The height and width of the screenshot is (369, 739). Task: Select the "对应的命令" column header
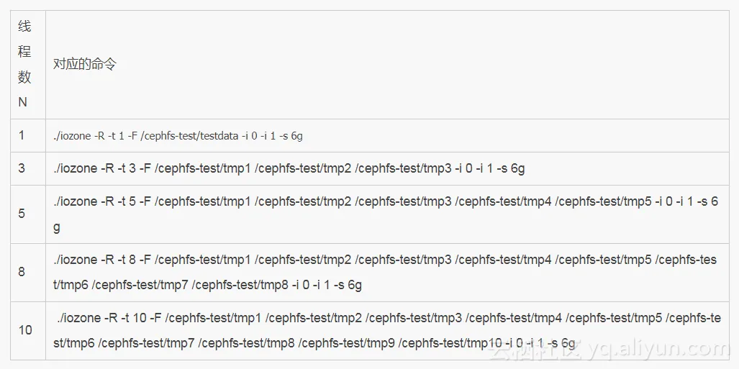[x=85, y=64]
